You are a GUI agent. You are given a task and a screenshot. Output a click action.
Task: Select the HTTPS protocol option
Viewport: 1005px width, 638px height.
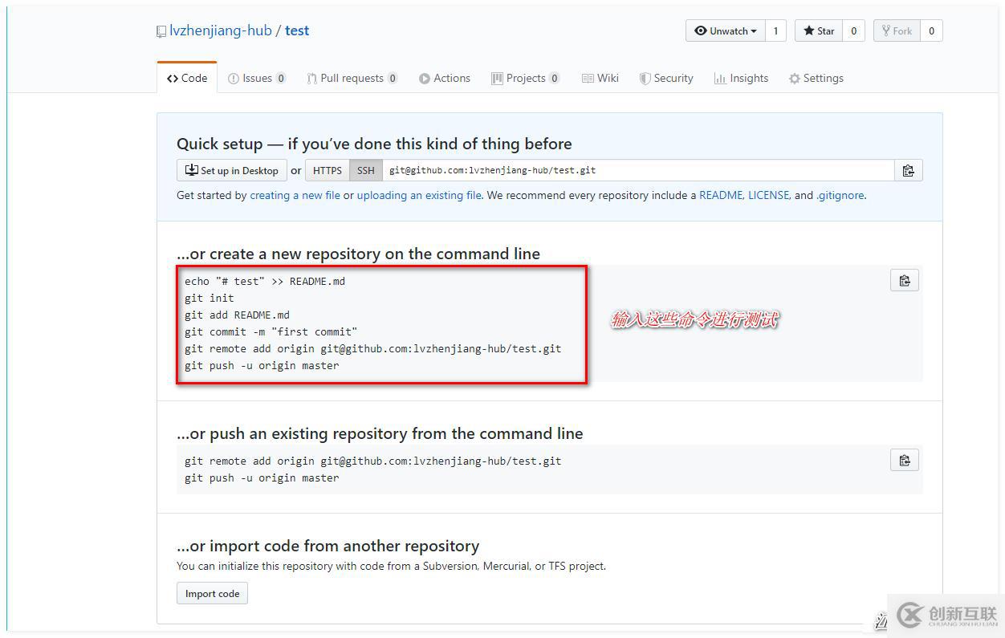328,170
